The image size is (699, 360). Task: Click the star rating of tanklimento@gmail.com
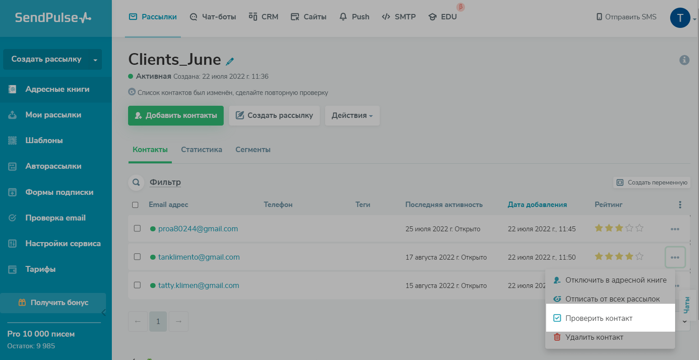coord(619,257)
